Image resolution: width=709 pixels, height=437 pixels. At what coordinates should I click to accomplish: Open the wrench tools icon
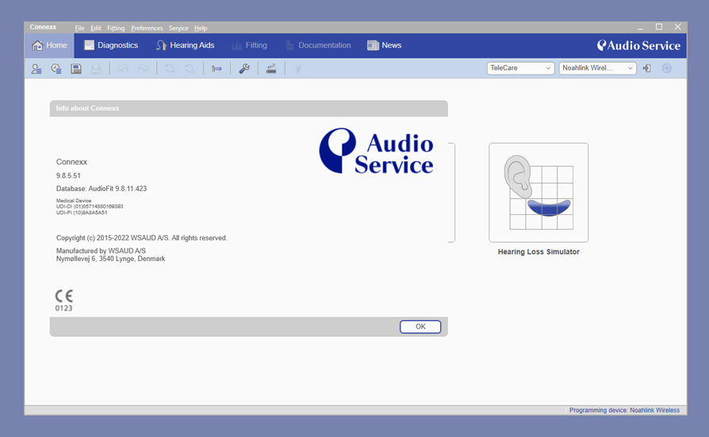pyautogui.click(x=244, y=69)
